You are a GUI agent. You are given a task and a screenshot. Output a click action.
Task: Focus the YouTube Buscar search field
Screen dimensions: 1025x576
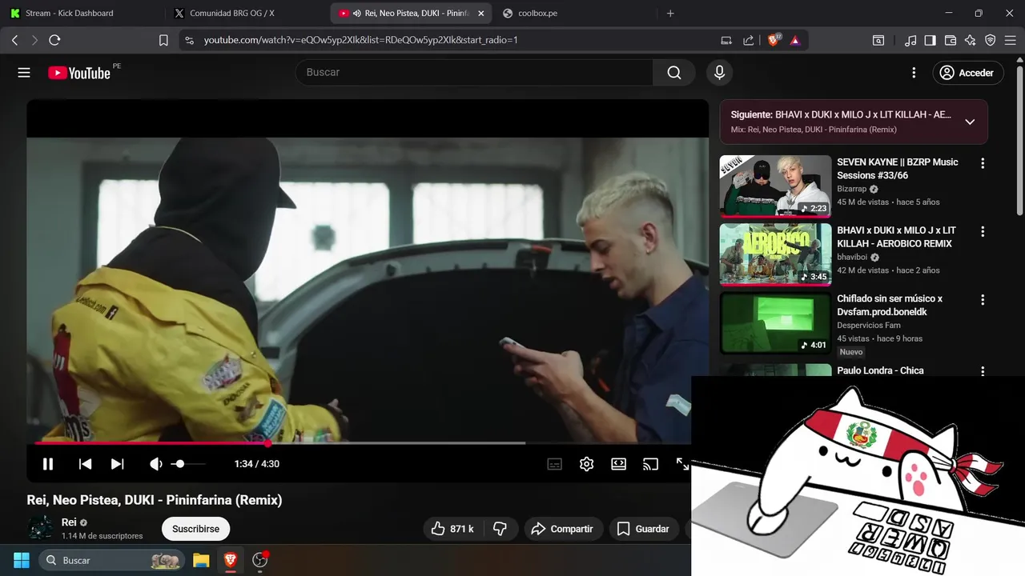pos(474,73)
